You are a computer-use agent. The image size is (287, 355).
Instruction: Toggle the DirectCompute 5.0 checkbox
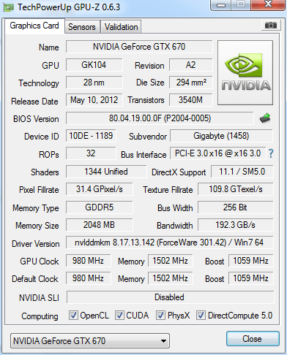pyautogui.click(x=201, y=315)
